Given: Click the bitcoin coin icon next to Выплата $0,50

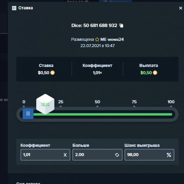Looking at the screenshot, I should coord(155,73).
